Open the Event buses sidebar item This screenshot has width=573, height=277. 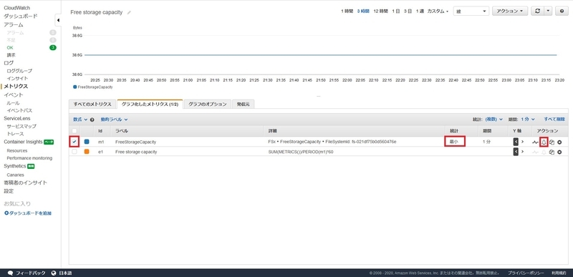click(x=19, y=110)
